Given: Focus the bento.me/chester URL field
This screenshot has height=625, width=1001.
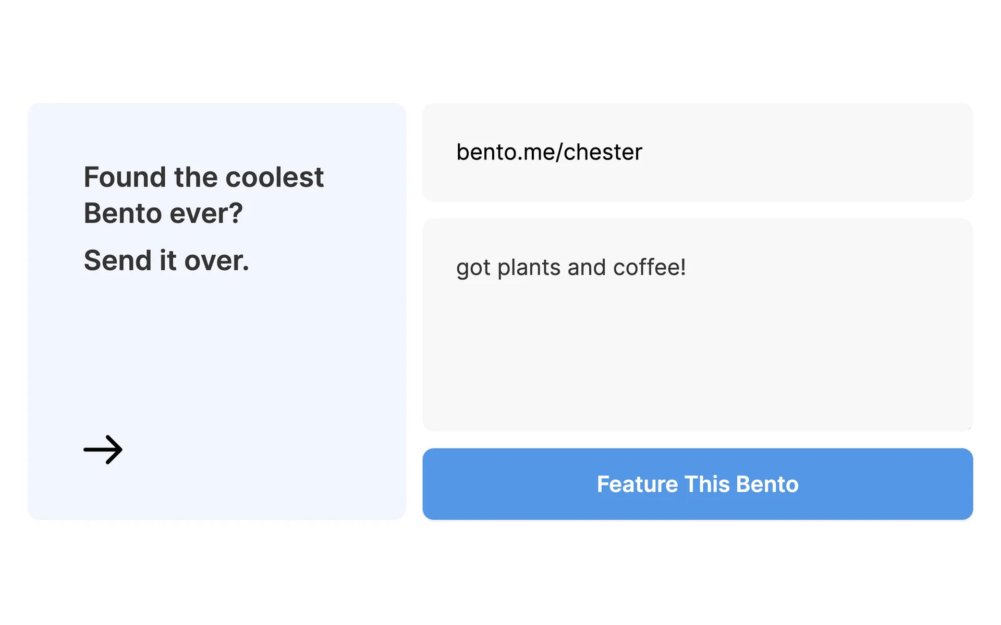Looking at the screenshot, I should pos(697,152).
